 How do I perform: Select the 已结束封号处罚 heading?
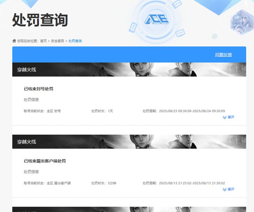(39, 89)
